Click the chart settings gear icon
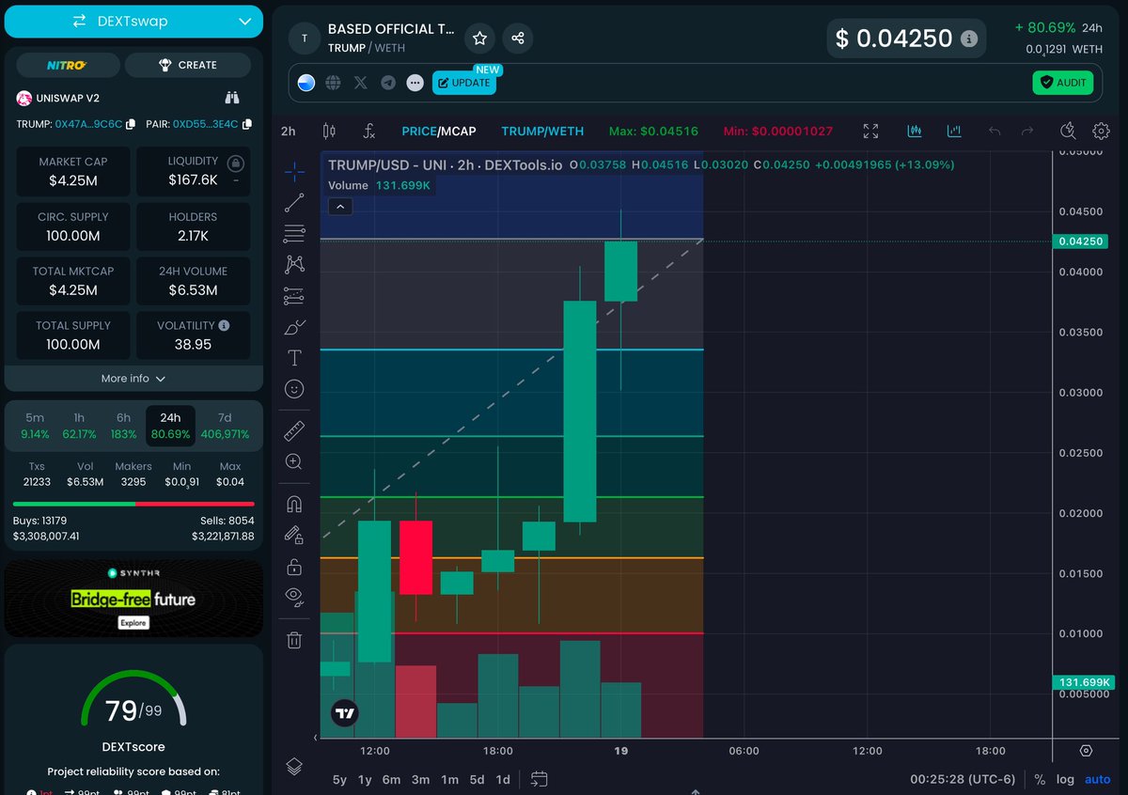This screenshot has width=1128, height=795. tap(1101, 132)
